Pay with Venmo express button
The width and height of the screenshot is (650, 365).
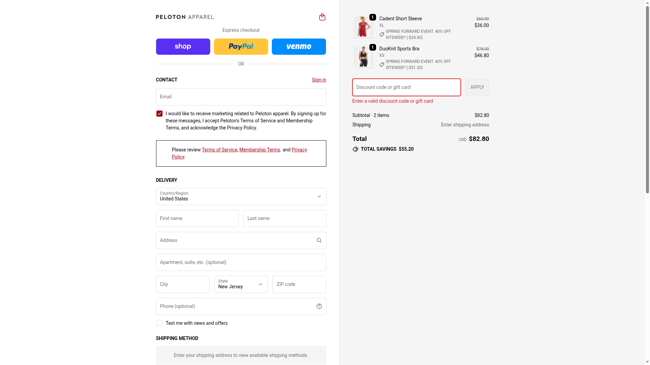[x=299, y=47]
